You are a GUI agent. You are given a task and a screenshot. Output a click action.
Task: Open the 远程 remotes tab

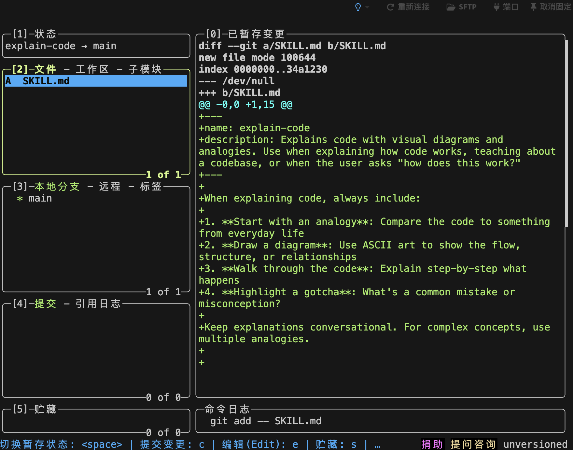110,187
